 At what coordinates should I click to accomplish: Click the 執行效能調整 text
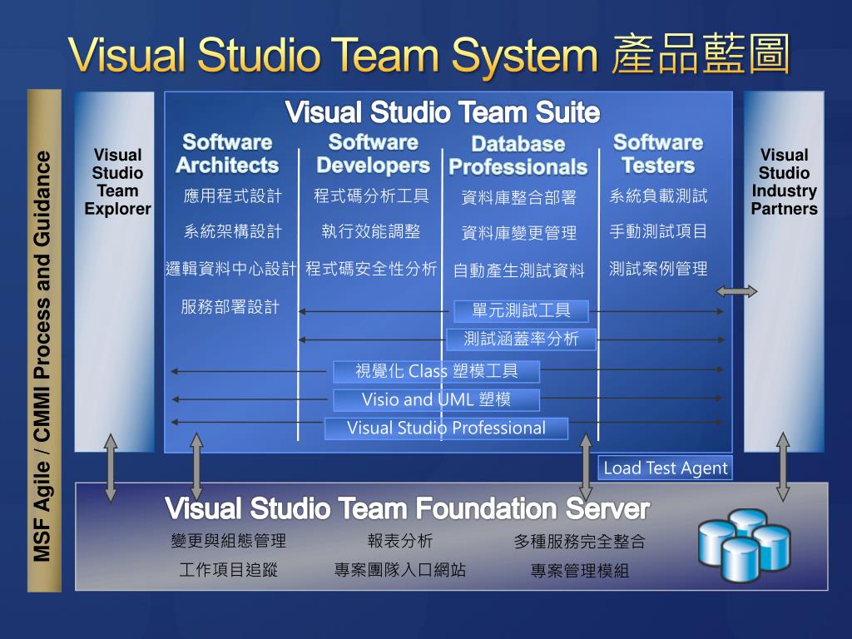pos(370,231)
